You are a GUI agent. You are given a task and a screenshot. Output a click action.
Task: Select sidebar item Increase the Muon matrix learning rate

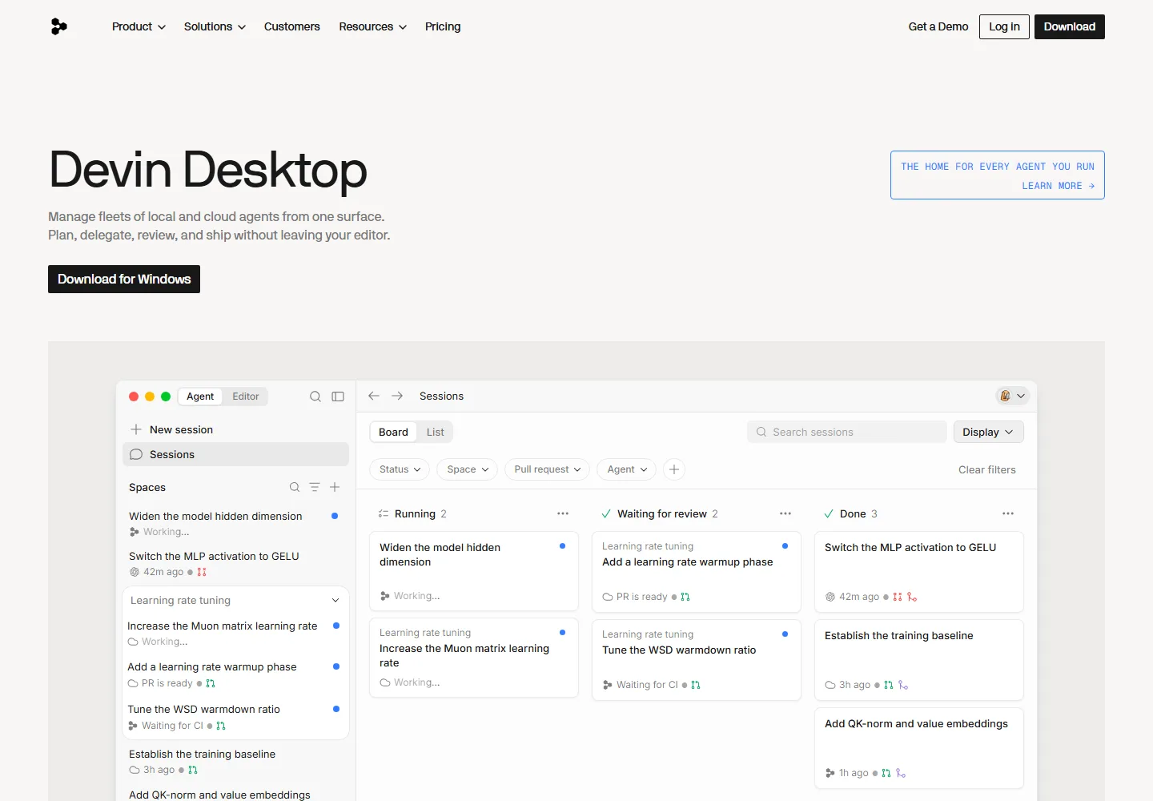pyautogui.click(x=235, y=633)
